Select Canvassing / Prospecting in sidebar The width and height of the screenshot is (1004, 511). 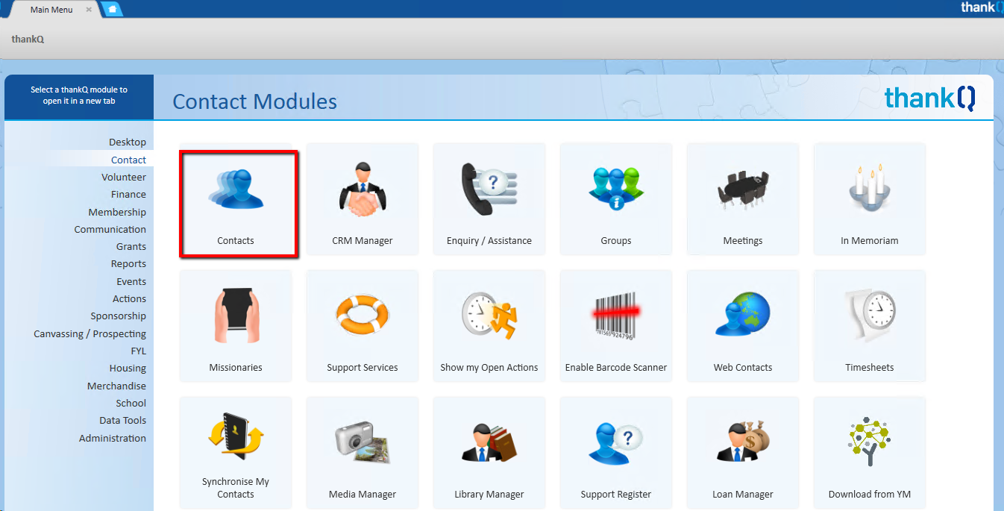(90, 333)
